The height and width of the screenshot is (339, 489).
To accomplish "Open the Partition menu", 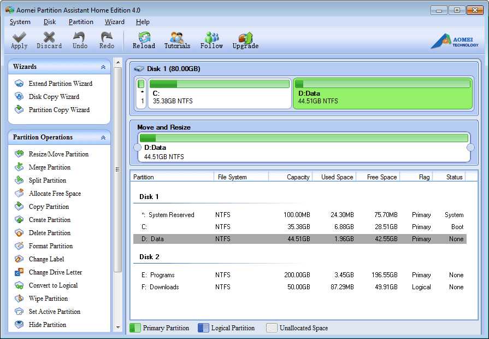I will pyautogui.click(x=81, y=22).
